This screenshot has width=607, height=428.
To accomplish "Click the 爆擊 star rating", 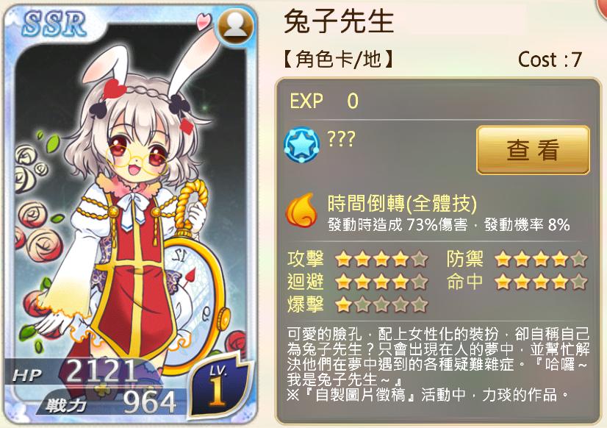I will (381, 305).
